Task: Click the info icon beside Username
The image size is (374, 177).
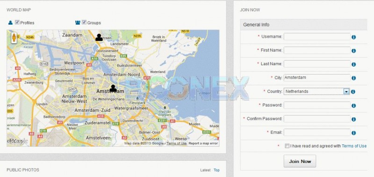Action: point(354,37)
